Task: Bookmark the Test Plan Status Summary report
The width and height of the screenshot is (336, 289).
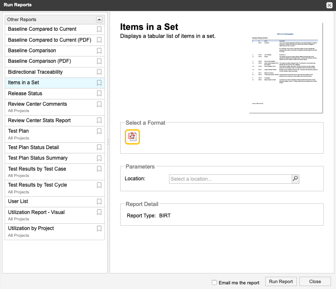Action: click(x=99, y=158)
